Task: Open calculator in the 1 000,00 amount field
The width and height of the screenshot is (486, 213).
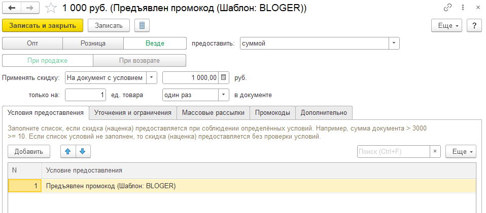Action: [x=224, y=78]
